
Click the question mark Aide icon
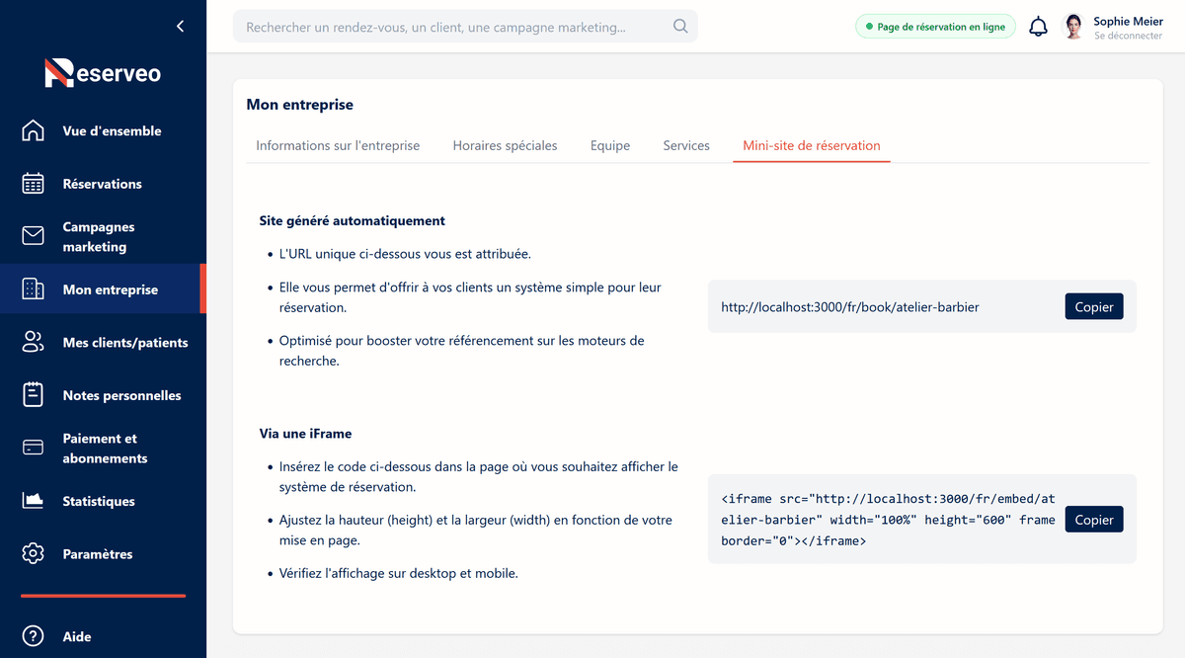pos(33,636)
